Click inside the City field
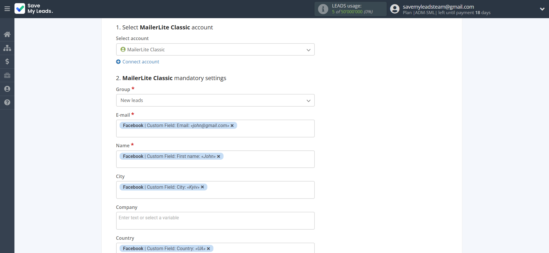The height and width of the screenshot is (253, 549). click(x=215, y=190)
